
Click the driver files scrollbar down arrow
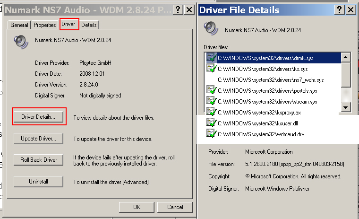345,107
